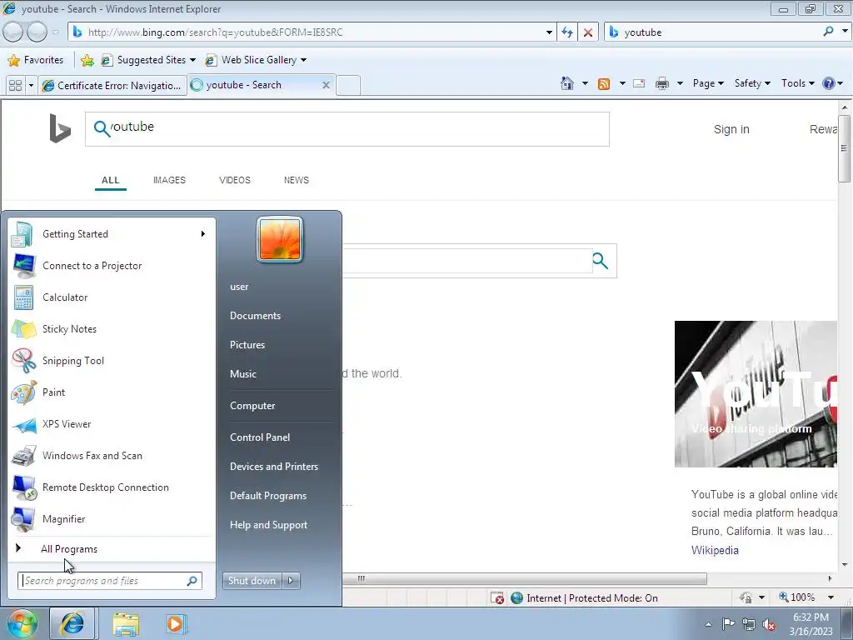853x640 pixels.
Task: Click network tray icon
Action: tap(749, 624)
